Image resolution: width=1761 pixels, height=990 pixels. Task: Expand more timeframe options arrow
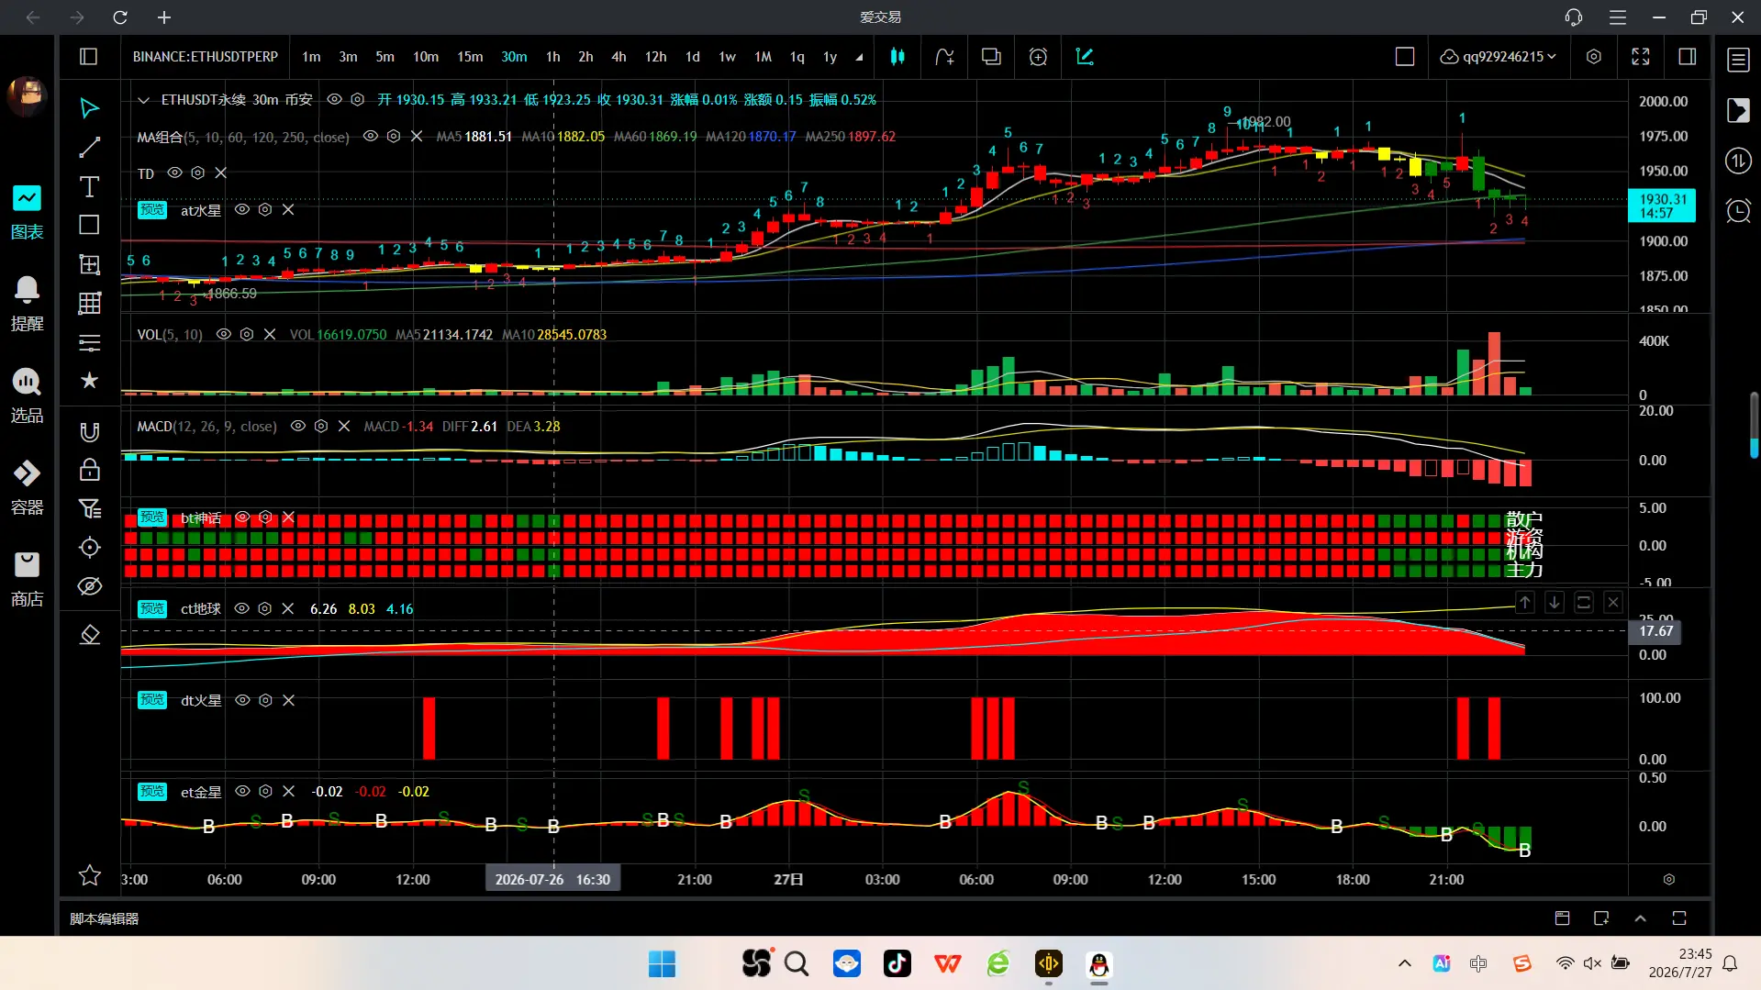(x=859, y=57)
